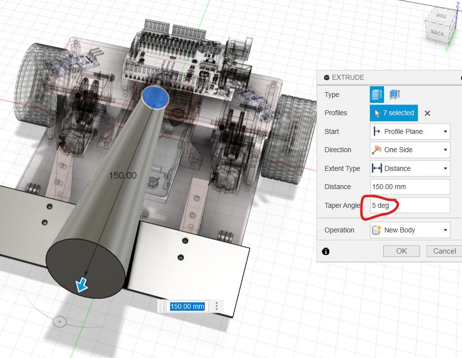Click the Taper Angle input field
This screenshot has height=358, width=462.
pyautogui.click(x=410, y=205)
